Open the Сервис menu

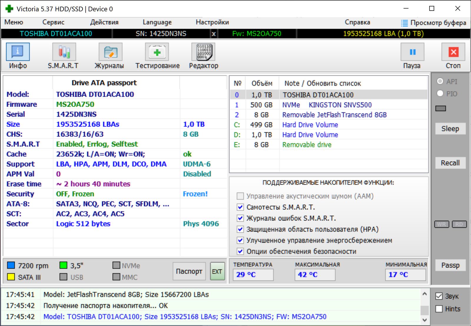pos(53,22)
